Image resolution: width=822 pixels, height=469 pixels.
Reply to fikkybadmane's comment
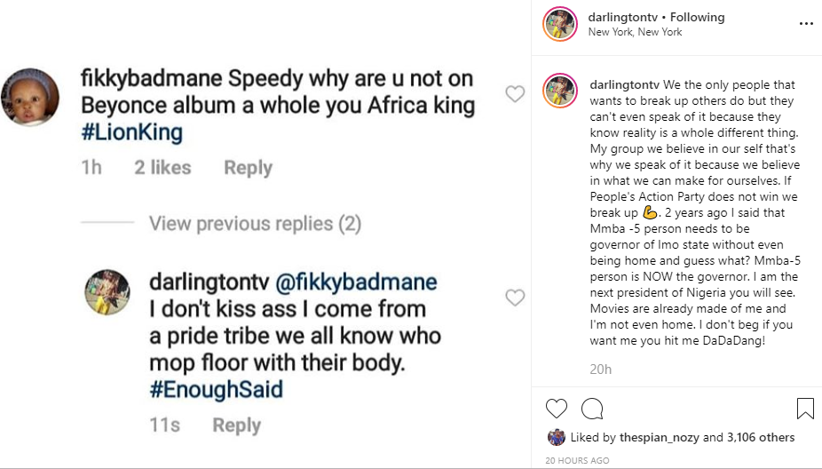coord(248,168)
